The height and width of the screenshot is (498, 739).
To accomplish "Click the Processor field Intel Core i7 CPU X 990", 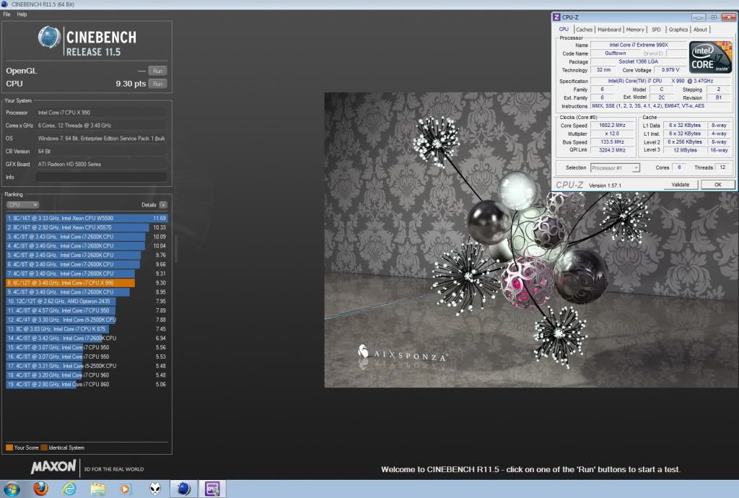I will 101,113.
